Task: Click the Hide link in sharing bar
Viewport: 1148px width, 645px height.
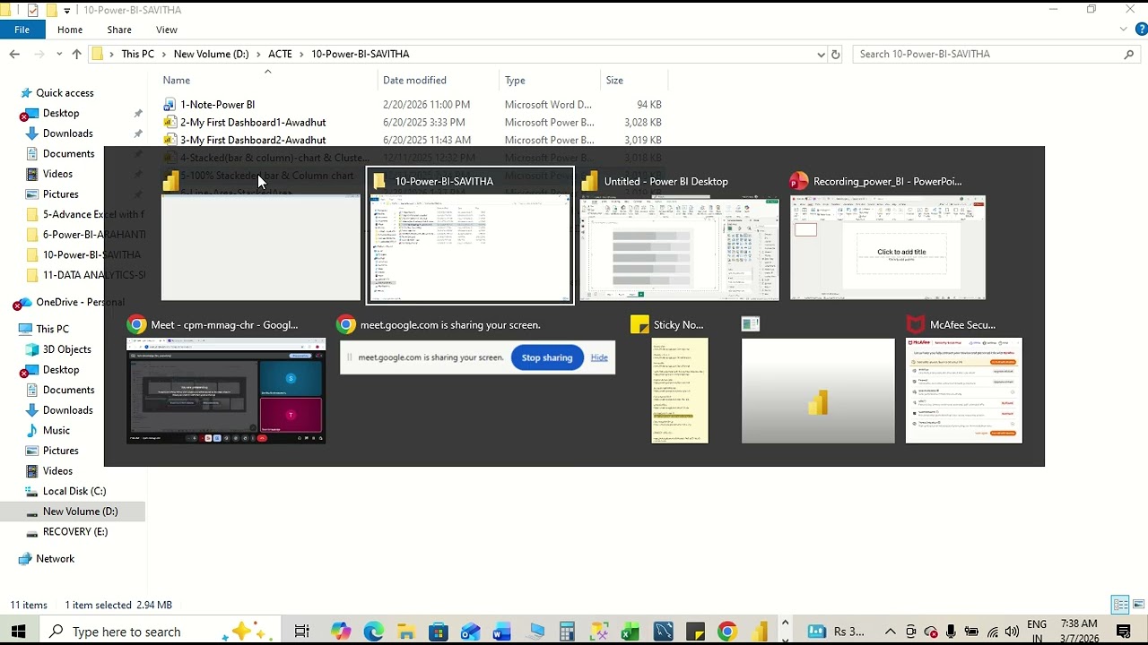Action: click(599, 357)
